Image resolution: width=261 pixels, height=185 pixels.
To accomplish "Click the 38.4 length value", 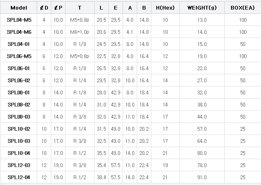I will [x=101, y=177].
